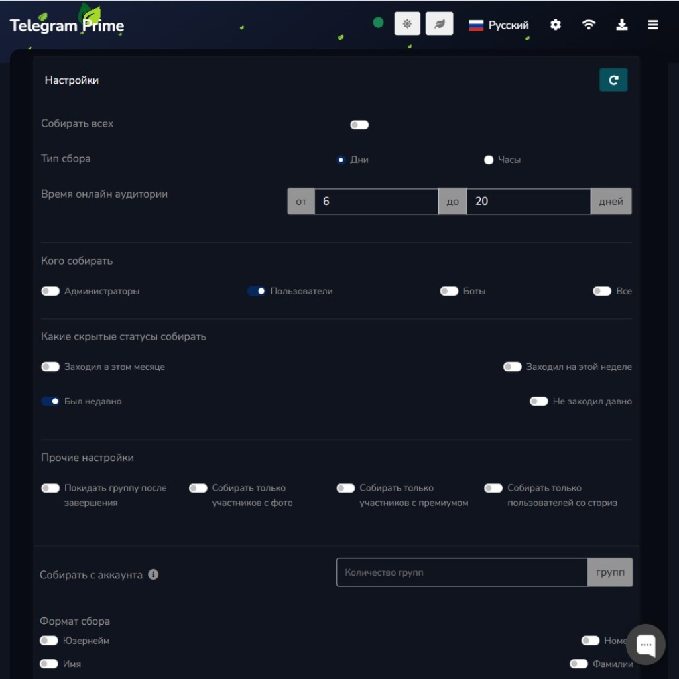Reset settings with the refresh button
679x679 pixels.
tap(613, 80)
